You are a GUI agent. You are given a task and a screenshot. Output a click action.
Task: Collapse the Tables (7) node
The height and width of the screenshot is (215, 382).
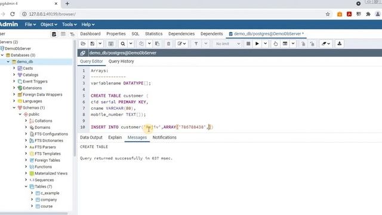(x=26, y=186)
